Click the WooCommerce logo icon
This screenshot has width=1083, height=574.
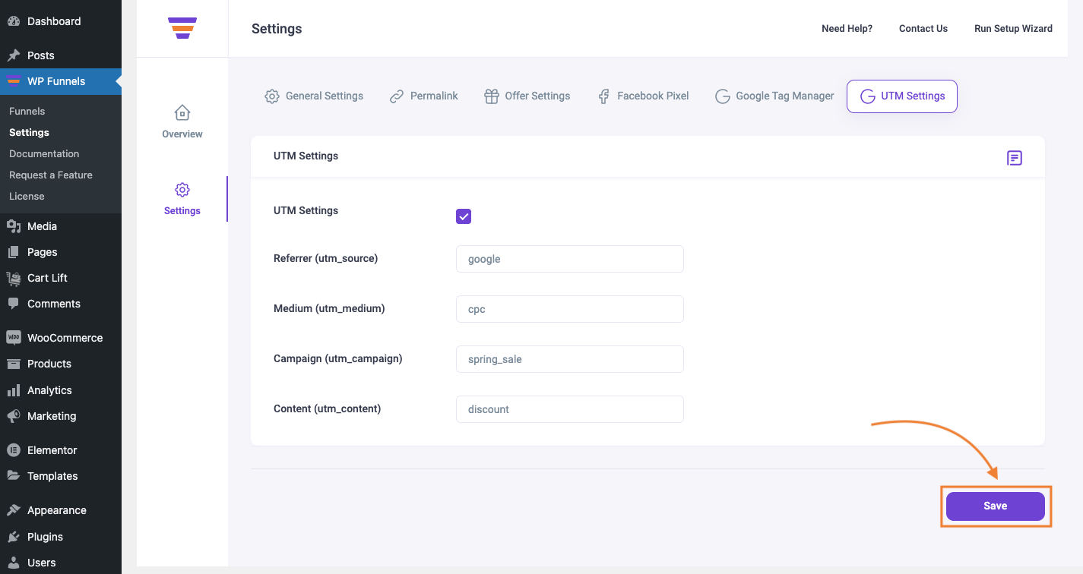14,338
